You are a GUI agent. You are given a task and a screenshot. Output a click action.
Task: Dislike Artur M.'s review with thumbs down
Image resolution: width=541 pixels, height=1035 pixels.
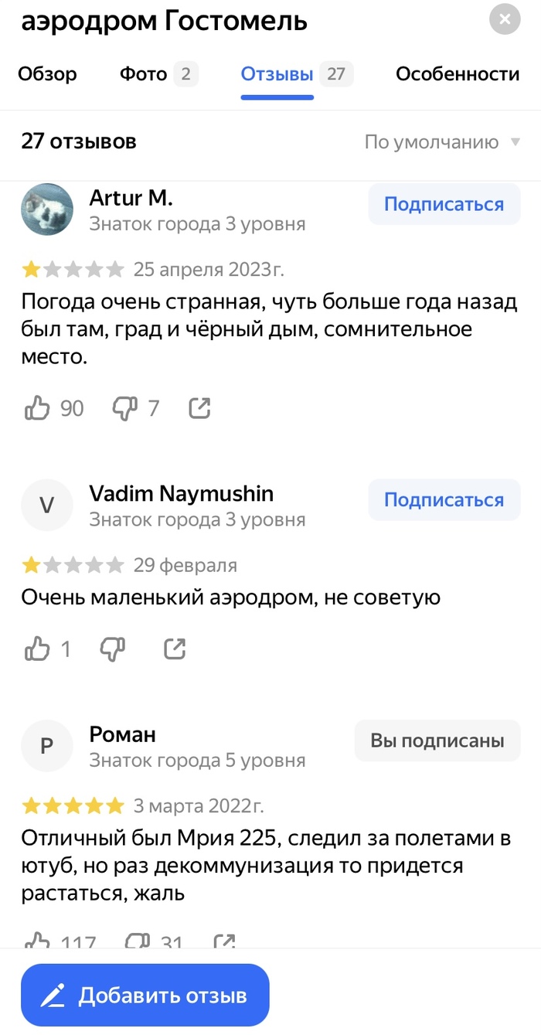tap(124, 408)
